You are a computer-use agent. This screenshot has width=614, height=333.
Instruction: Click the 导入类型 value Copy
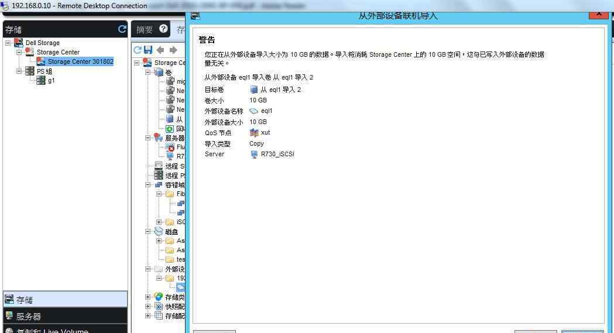click(x=256, y=143)
